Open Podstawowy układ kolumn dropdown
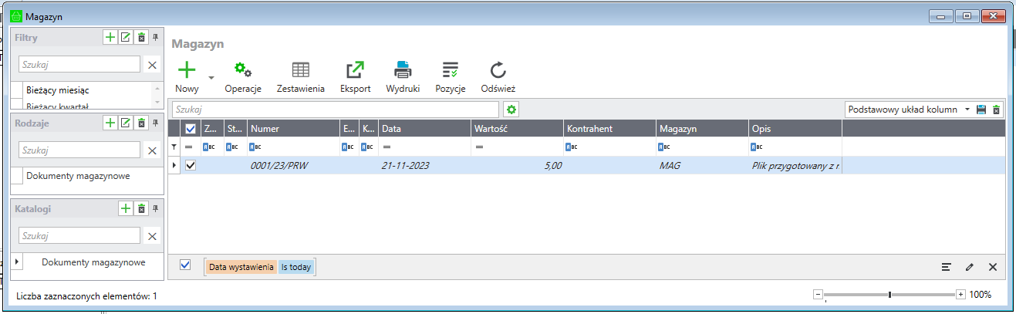Image resolution: width=1016 pixels, height=314 pixels. point(967,110)
